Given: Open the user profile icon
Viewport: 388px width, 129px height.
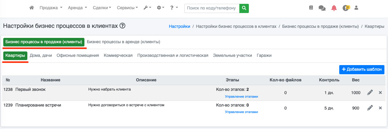Looking at the screenshot, I should [356, 8].
